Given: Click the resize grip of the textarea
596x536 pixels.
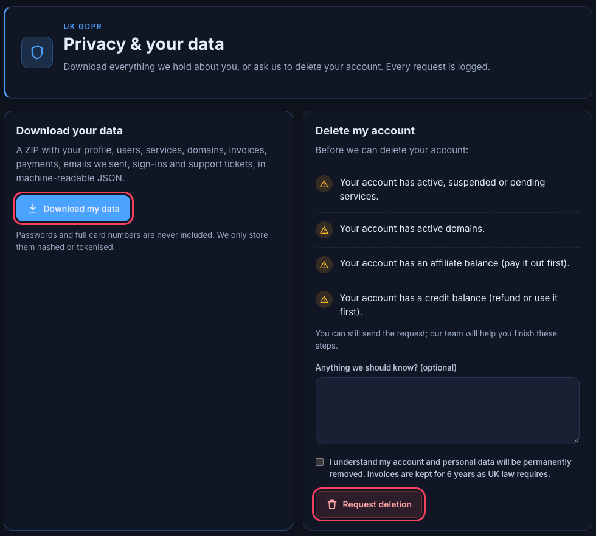Looking at the screenshot, I should tap(576, 440).
